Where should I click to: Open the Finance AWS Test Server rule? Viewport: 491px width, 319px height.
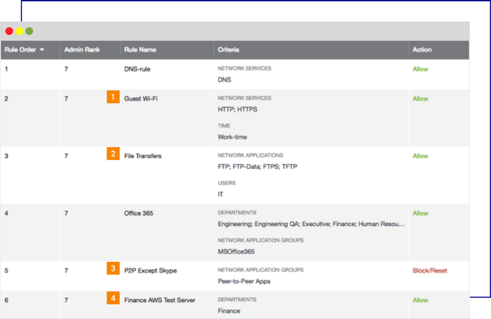160,300
